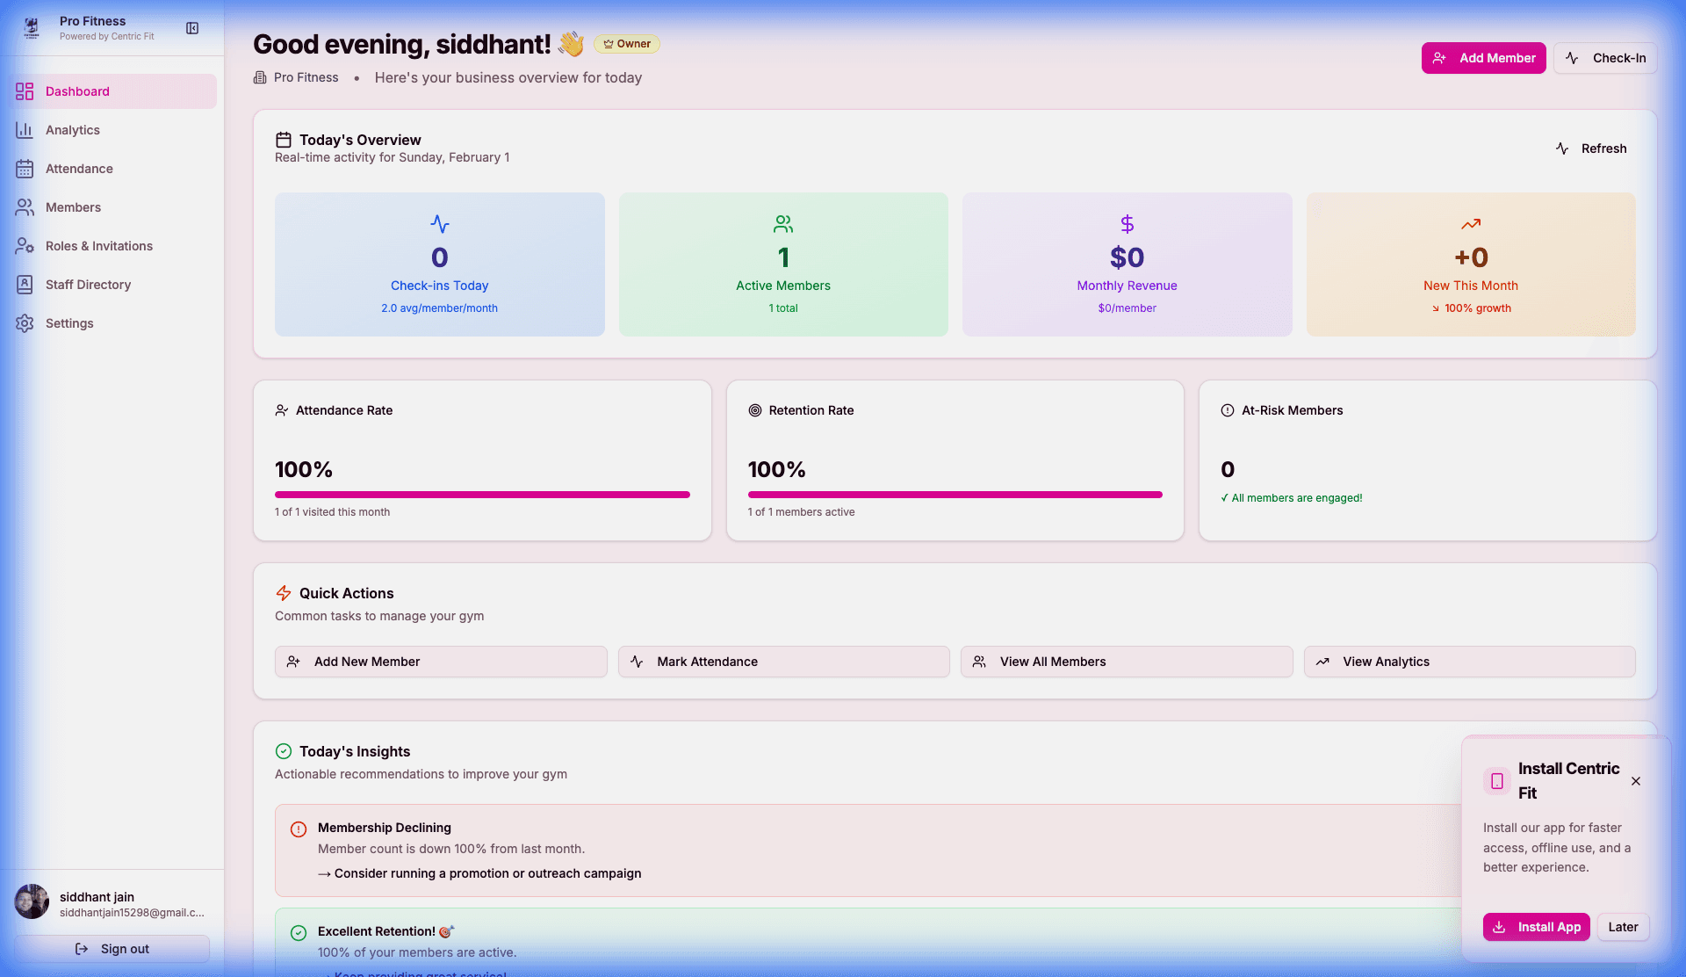Open View All Members

click(1127, 661)
